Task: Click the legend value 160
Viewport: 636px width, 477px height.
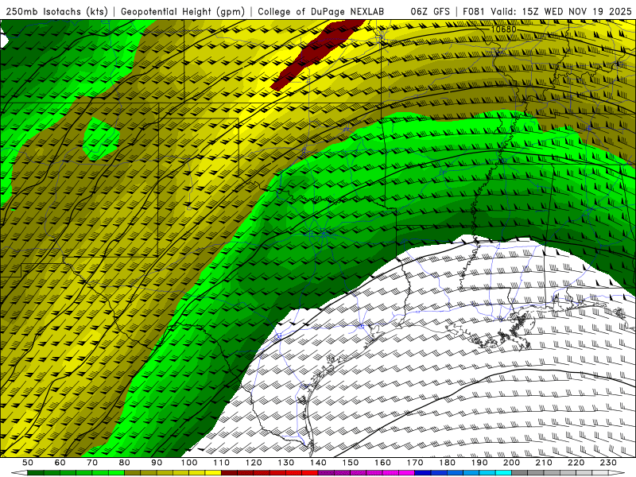Action: tap(382, 463)
